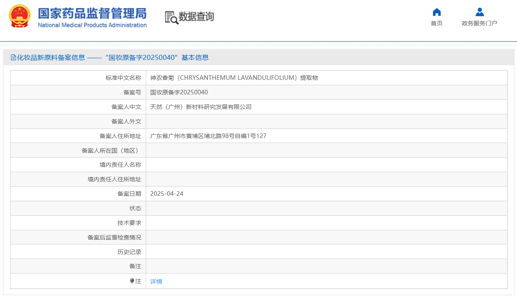The height and width of the screenshot is (296, 517).
Task: Click the 备案后监督检查情况 row label
Action: [x=114, y=237]
